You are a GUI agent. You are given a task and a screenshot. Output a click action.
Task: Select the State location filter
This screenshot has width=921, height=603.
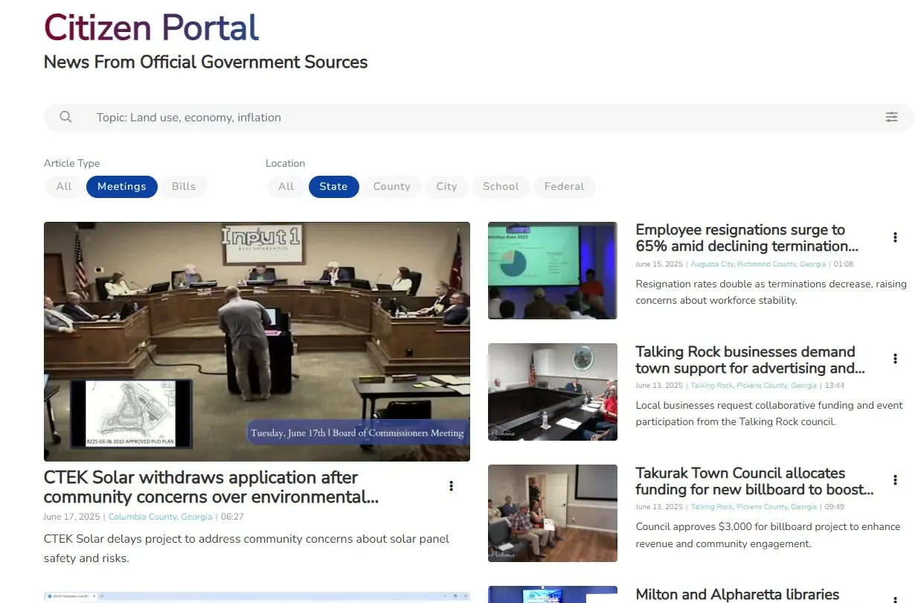point(334,187)
